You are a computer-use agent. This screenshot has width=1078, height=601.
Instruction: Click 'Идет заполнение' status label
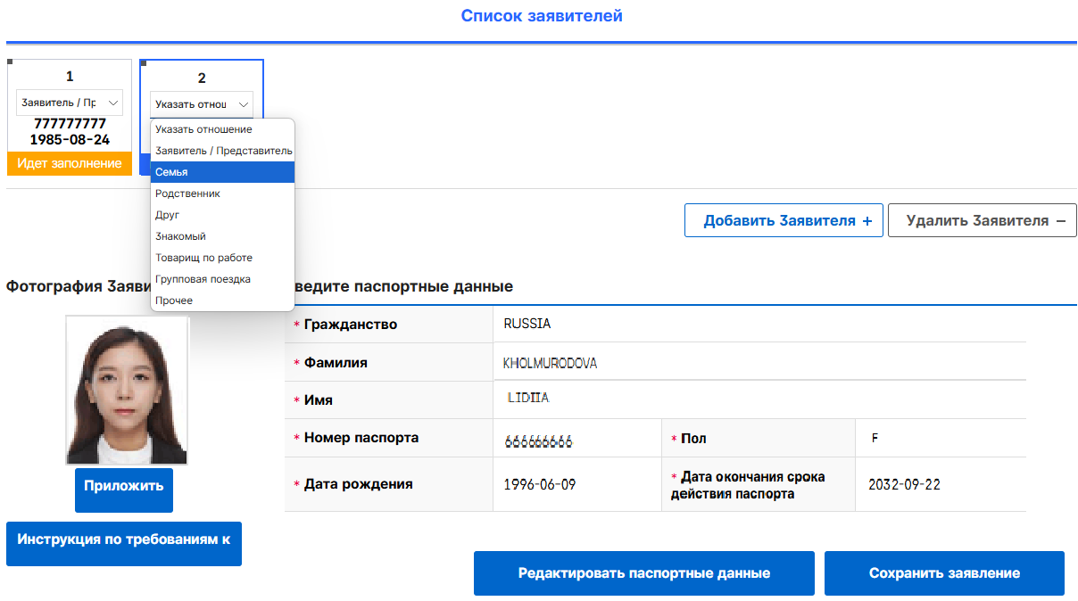[x=70, y=163]
